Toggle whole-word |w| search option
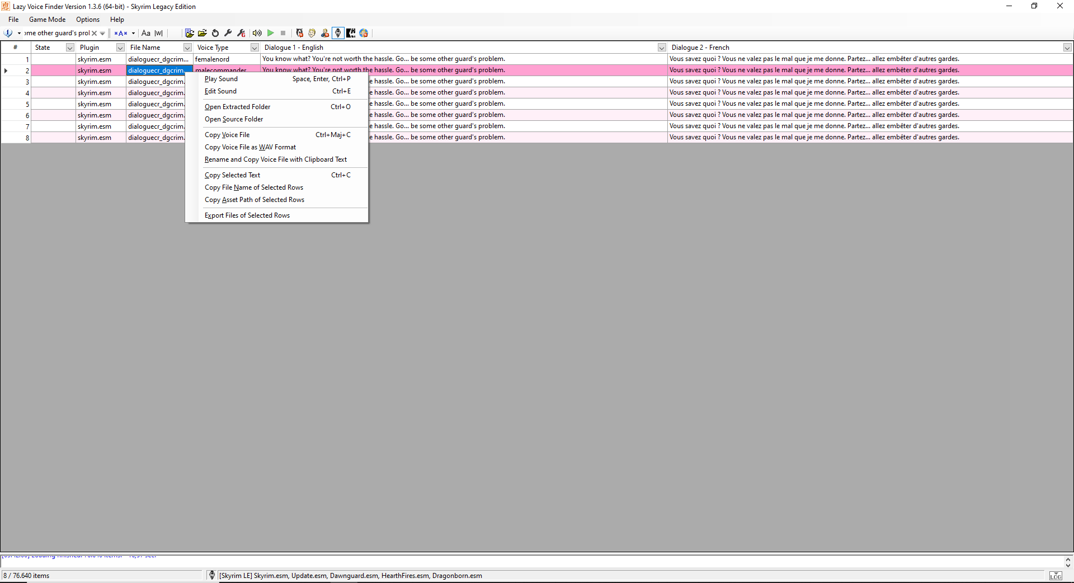The width and height of the screenshot is (1074, 583). pos(159,34)
